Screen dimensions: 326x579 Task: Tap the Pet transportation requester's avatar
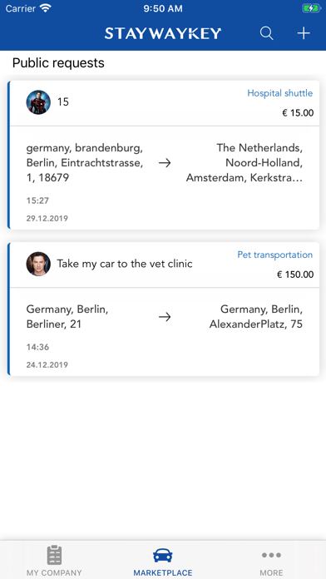(x=38, y=264)
